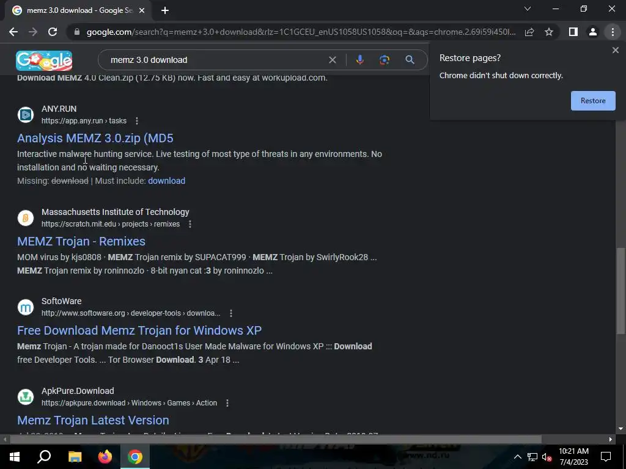Image resolution: width=626 pixels, height=469 pixels.
Task: Open Free Download Memz Trojan for Windows XP
Action: (x=139, y=330)
